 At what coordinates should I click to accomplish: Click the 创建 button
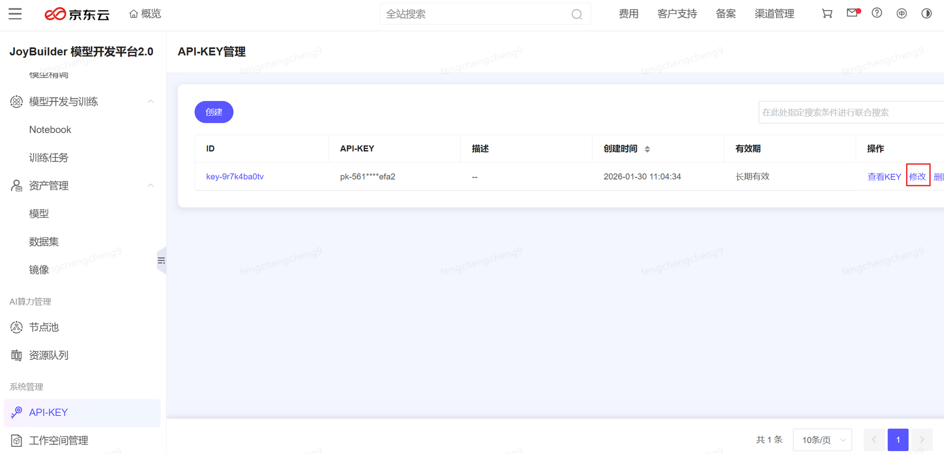[214, 112]
